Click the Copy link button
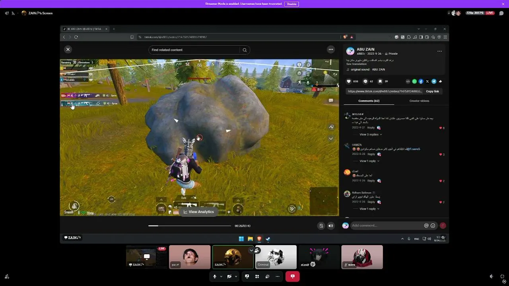The height and width of the screenshot is (286, 509). 433,91
